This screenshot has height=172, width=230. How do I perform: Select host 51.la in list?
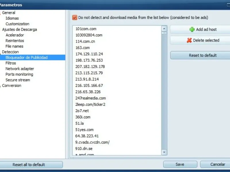coord(80,123)
